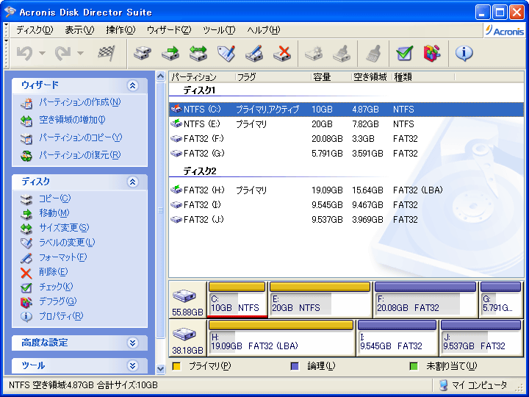The height and width of the screenshot is (397, 529).
Task: Click the Move partition toolbar icon
Action: point(170,53)
